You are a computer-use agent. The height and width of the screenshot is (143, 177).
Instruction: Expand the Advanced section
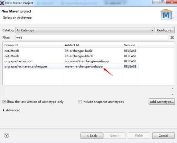pos(4,110)
